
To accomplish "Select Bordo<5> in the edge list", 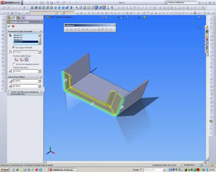I will coord(26,42).
